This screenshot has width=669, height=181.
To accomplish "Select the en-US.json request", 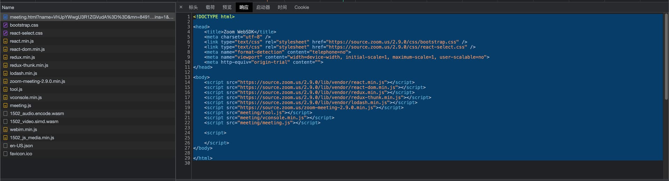I will tap(88, 145).
